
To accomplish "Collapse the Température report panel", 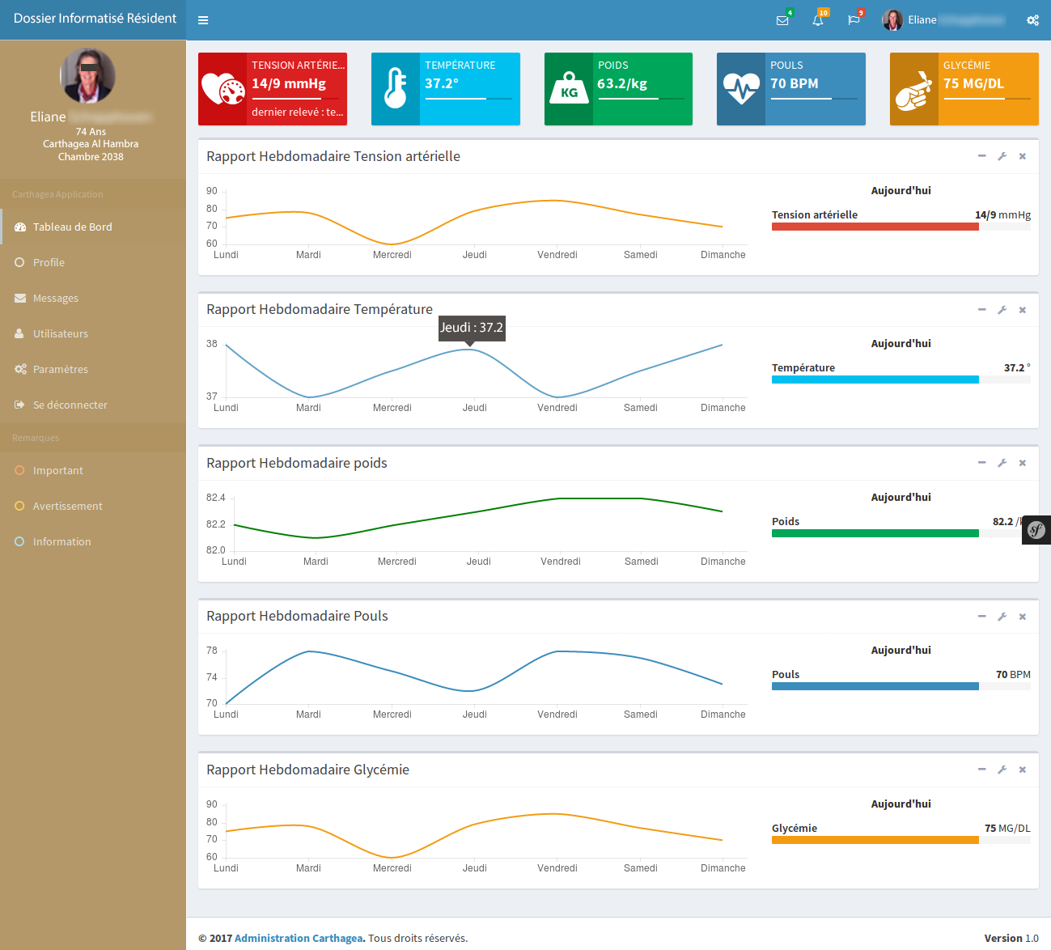I will tap(981, 310).
